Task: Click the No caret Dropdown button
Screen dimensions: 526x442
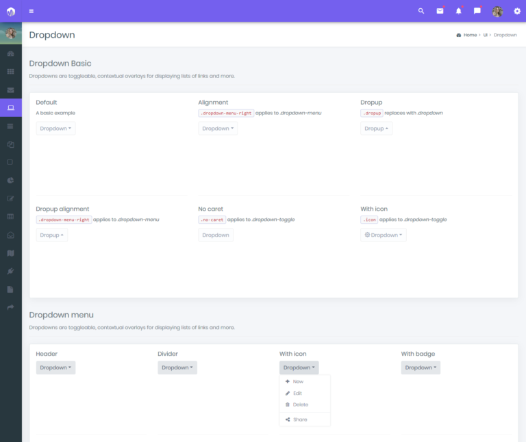Action: [216, 235]
